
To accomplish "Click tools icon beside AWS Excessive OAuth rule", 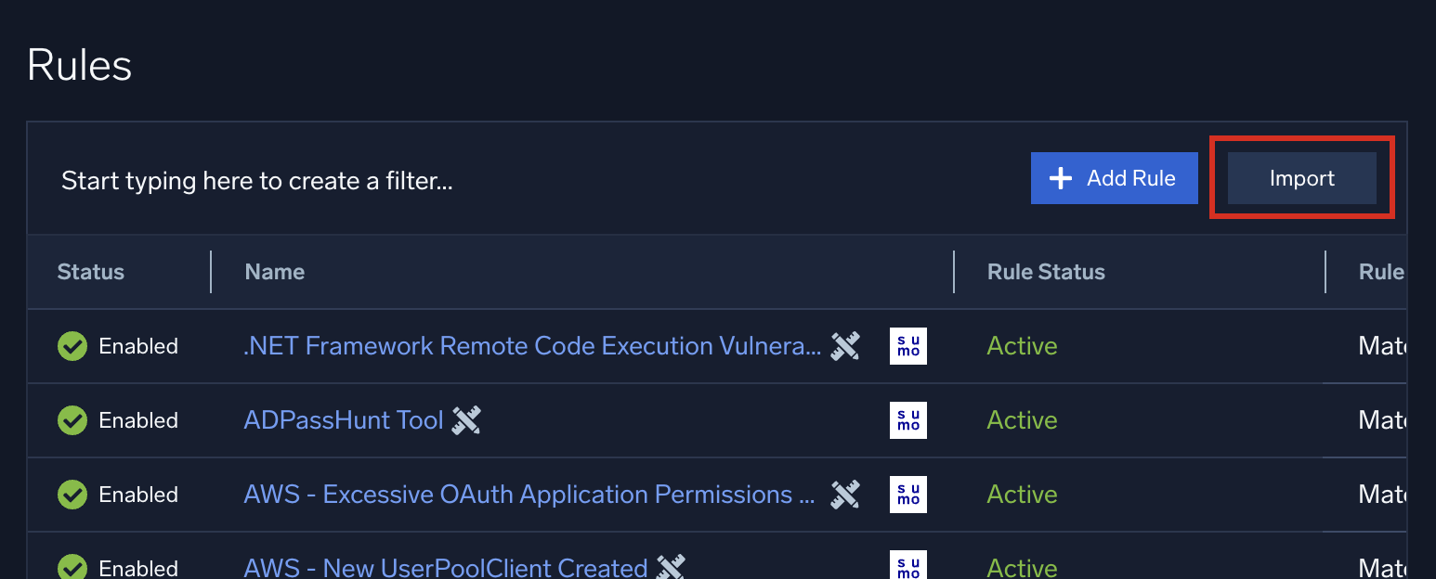I will pyautogui.click(x=844, y=495).
